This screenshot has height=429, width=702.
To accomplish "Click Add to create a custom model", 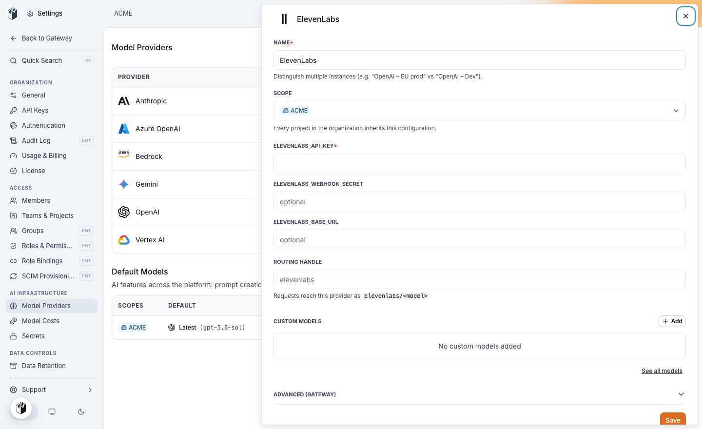I will 672,321.
